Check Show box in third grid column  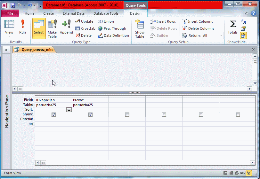point(127,114)
